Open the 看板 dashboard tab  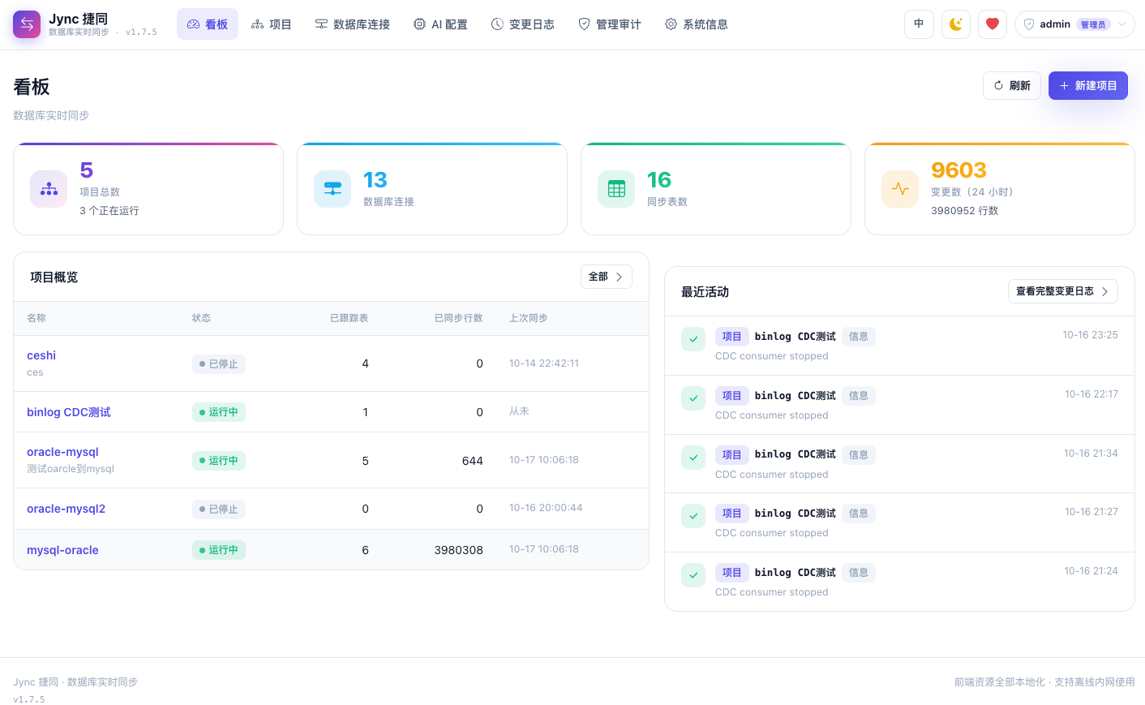tap(208, 24)
